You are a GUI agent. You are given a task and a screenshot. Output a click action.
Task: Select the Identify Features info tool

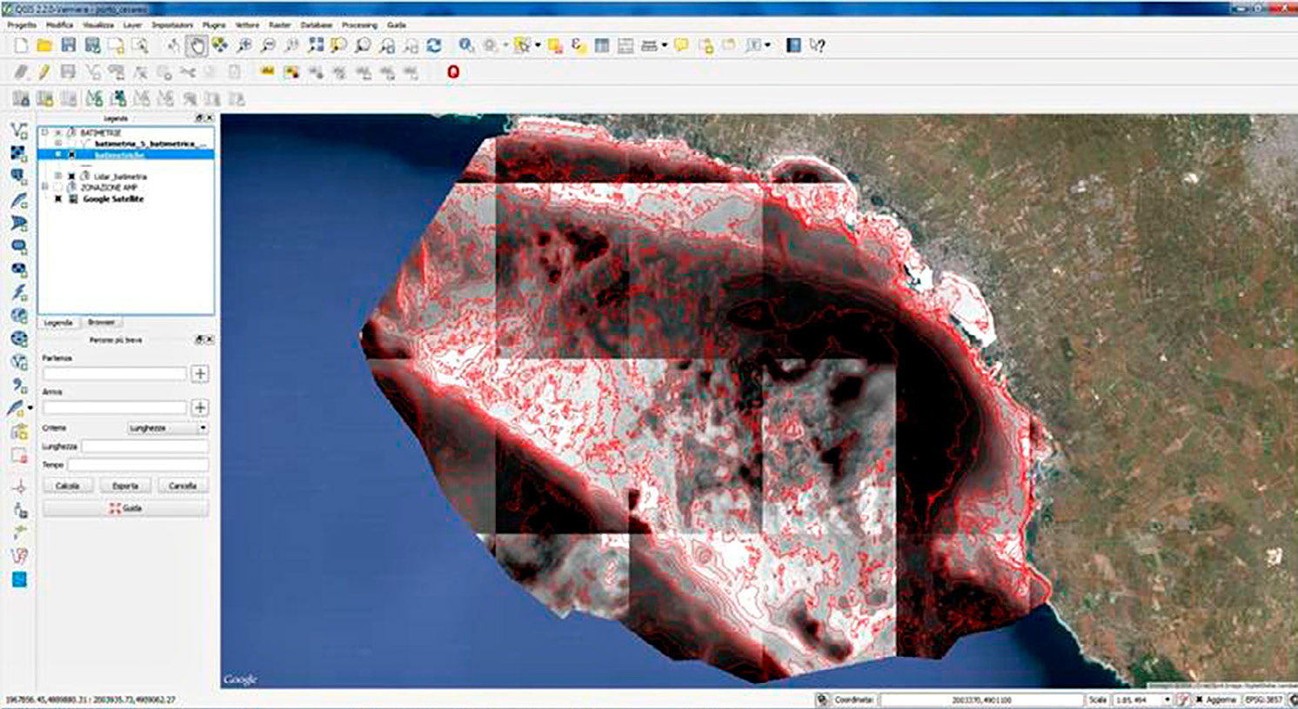coord(466,45)
